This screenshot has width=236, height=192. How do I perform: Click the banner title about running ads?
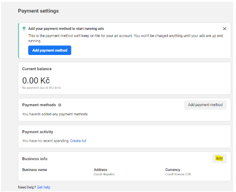tap(66, 28)
